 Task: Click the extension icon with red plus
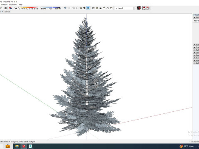click(143, 8)
